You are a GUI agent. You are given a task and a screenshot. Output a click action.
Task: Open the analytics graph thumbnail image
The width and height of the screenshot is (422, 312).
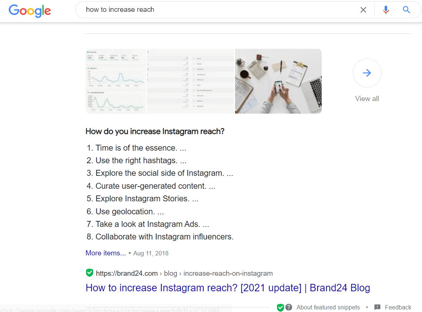(116, 81)
